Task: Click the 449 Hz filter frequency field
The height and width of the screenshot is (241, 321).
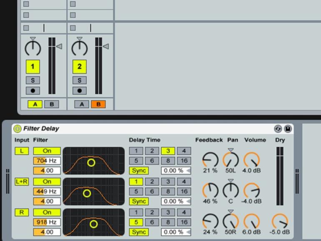Action: (x=47, y=191)
